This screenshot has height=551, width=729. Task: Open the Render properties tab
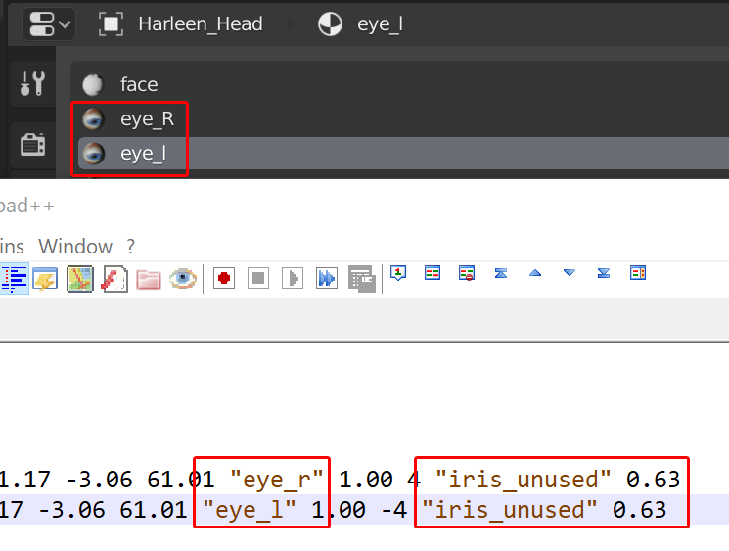click(x=32, y=145)
